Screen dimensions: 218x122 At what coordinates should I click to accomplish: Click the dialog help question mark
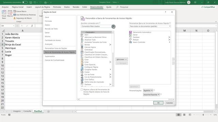[166, 12]
